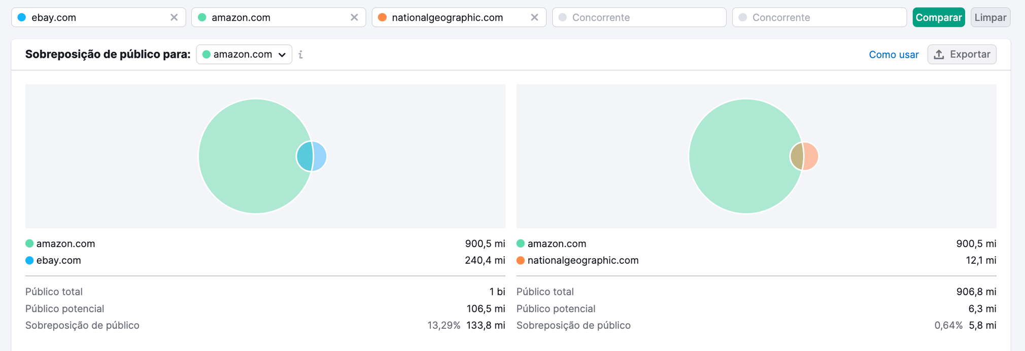Click the fourth Concorrente input field
The image size is (1025, 351).
coord(639,17)
